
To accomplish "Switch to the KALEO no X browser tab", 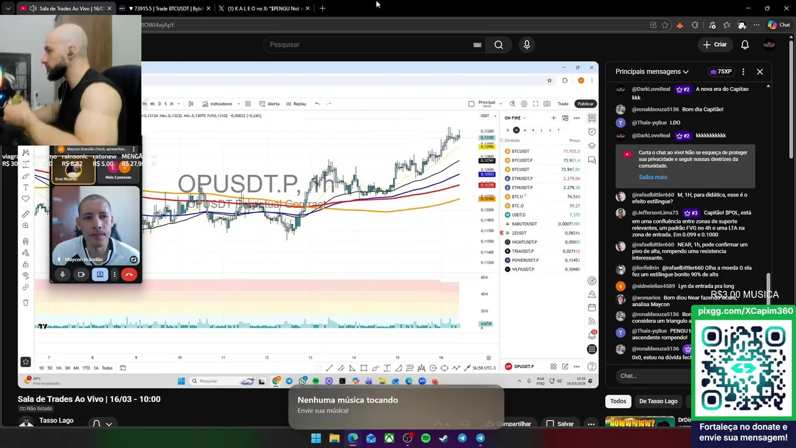I will pyautogui.click(x=264, y=9).
